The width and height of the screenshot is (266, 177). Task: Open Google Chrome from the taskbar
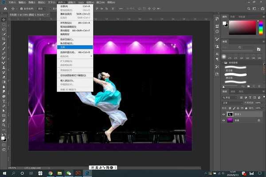pyautogui.click(x=50, y=173)
